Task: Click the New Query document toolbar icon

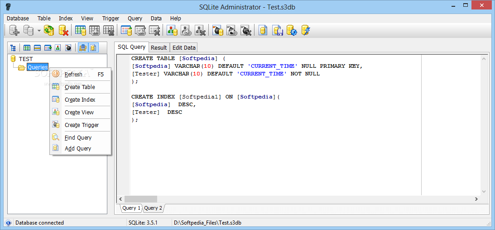Action: coord(263,30)
